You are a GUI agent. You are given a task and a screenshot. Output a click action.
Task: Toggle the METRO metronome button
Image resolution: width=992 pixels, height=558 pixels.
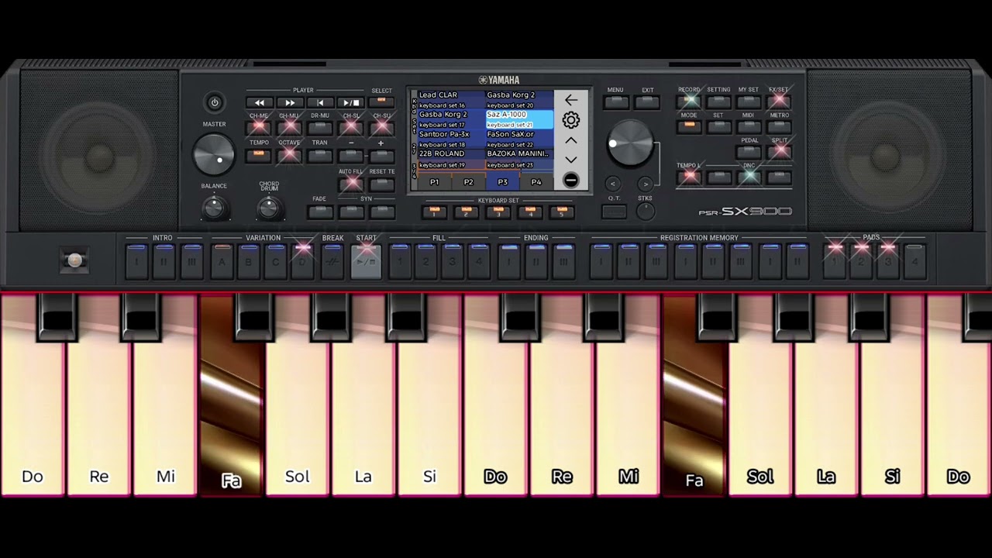coord(779,126)
